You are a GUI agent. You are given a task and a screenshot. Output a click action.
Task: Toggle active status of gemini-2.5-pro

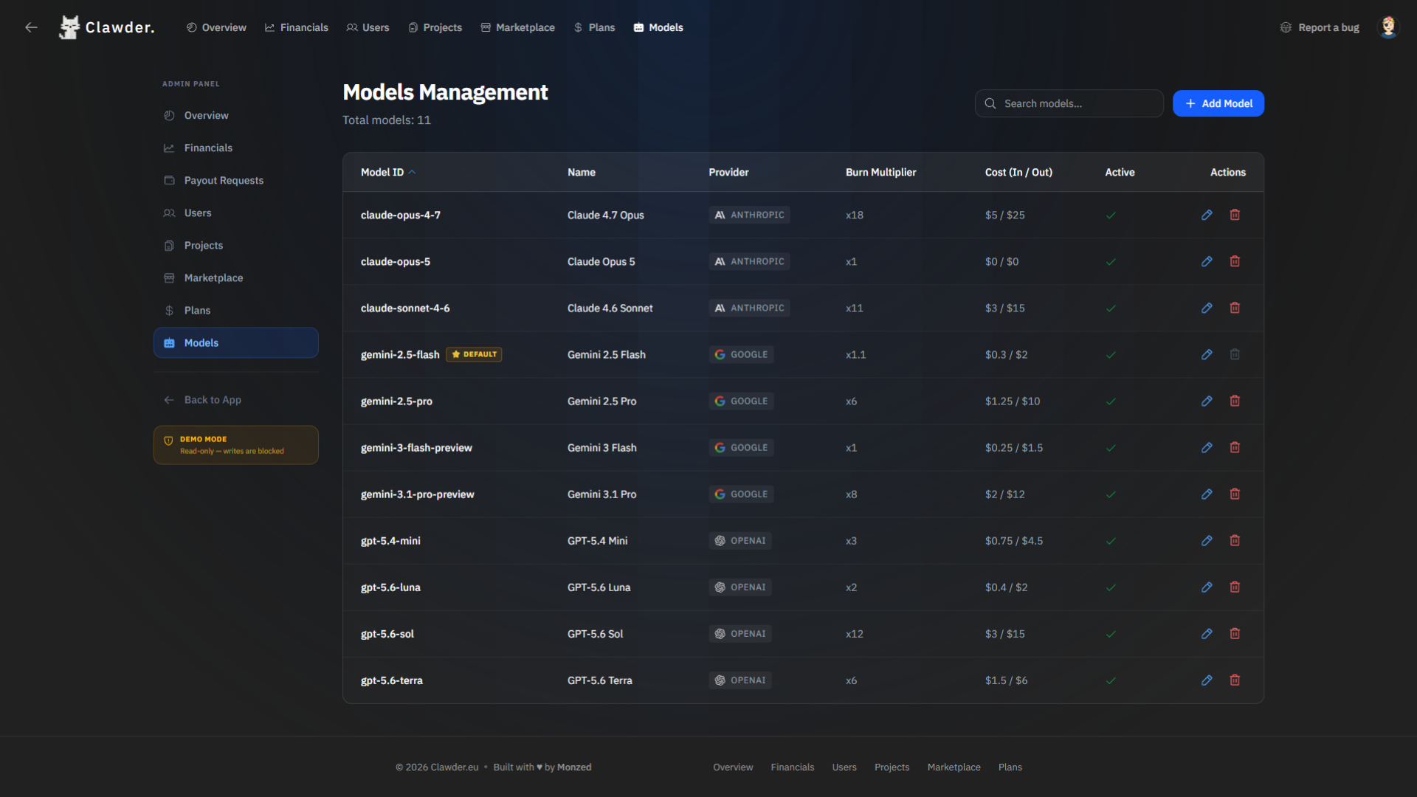click(1111, 401)
